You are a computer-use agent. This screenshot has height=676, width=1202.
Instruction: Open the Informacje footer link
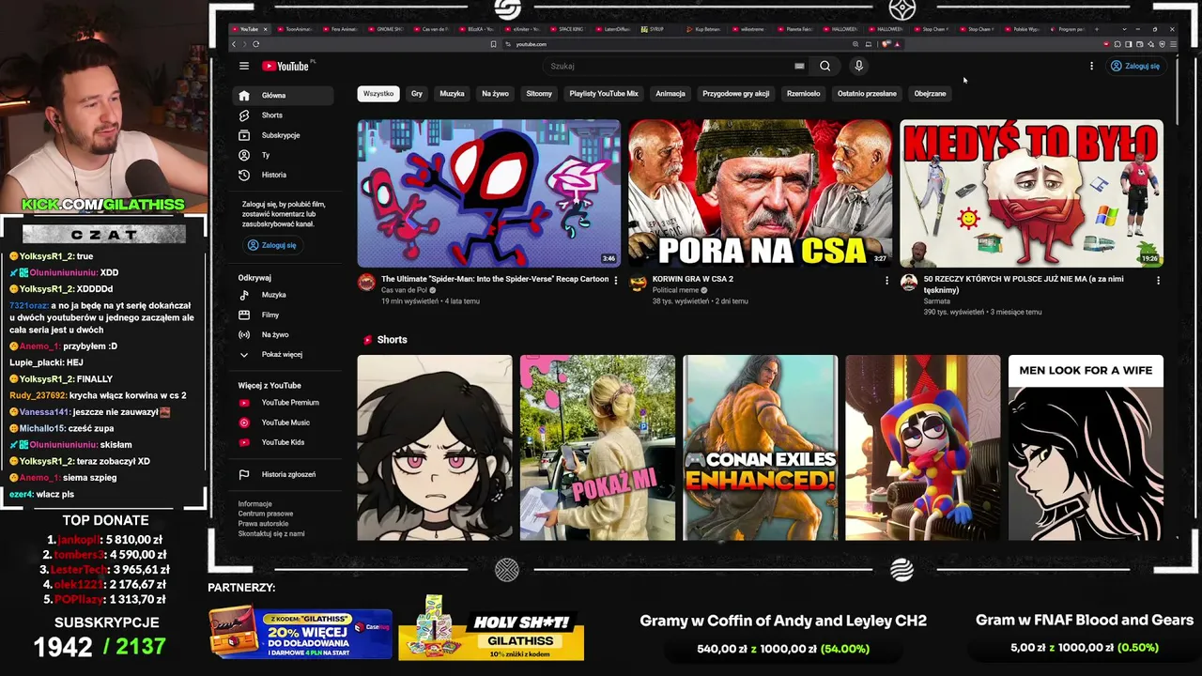tap(254, 504)
